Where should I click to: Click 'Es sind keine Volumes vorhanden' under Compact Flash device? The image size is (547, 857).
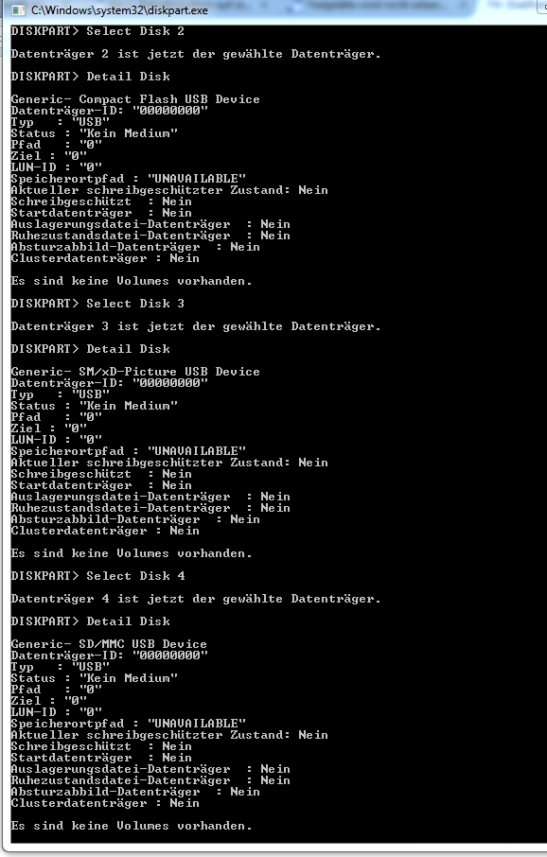coord(132,281)
